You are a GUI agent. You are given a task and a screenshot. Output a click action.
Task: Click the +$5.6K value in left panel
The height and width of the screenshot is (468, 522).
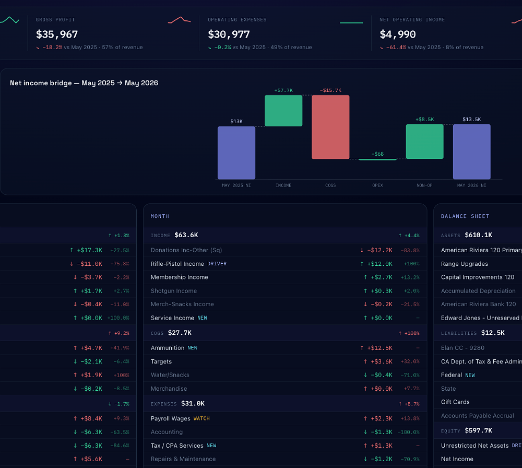(x=91, y=459)
